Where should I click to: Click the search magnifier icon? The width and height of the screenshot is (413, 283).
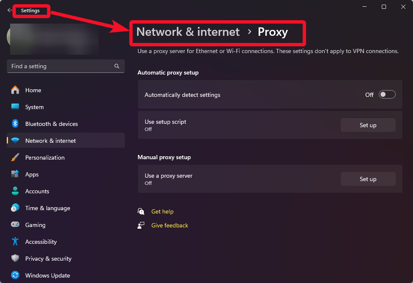(117, 66)
